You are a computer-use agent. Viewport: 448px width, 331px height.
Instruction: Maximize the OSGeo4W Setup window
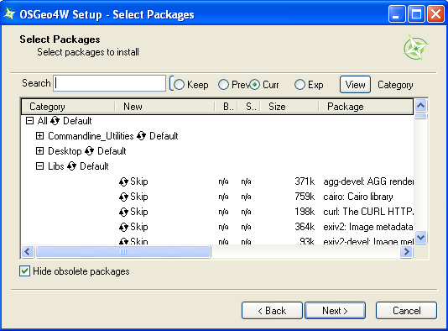[416, 13]
